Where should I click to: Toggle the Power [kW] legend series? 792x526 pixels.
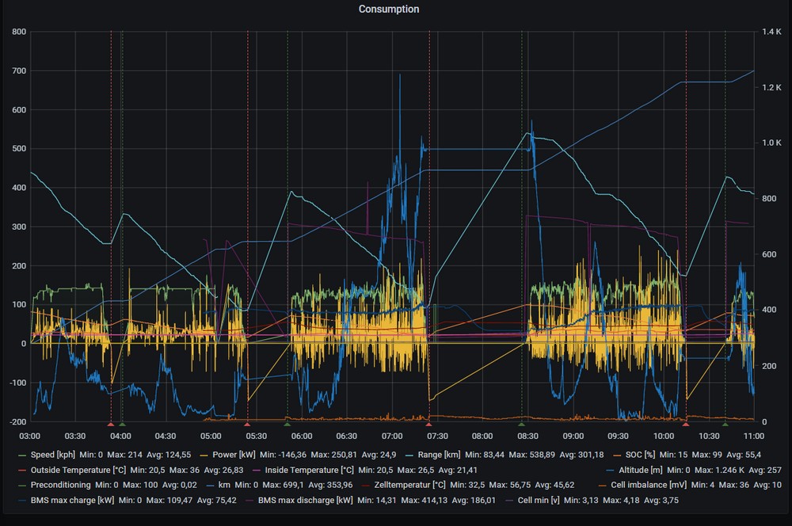point(234,455)
